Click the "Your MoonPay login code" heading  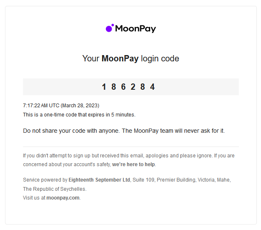pyautogui.click(x=130, y=58)
